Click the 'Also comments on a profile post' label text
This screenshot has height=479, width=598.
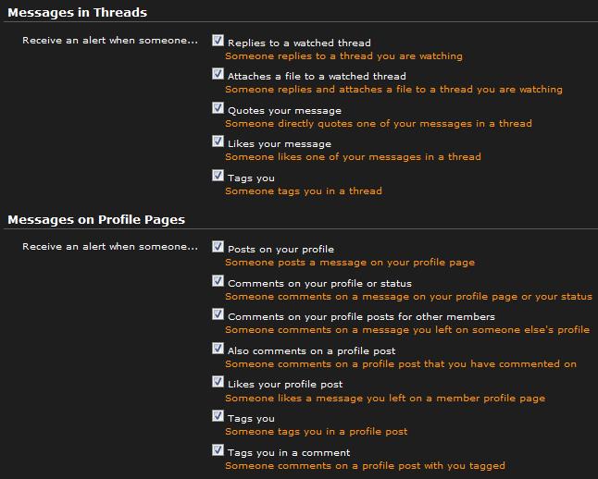[311, 351]
